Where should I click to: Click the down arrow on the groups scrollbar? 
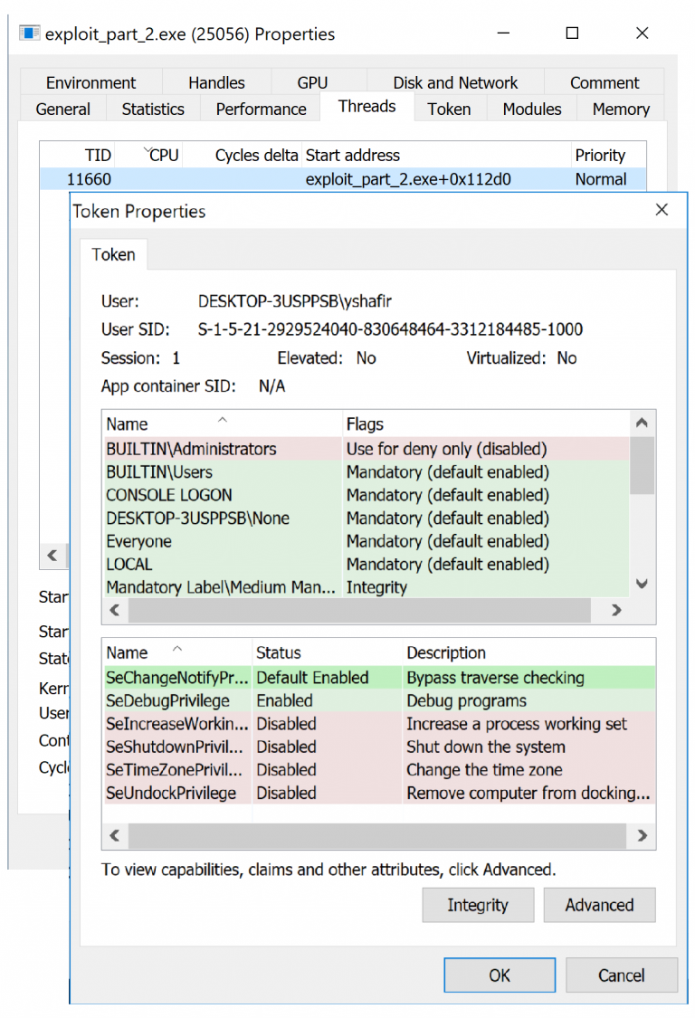(642, 584)
